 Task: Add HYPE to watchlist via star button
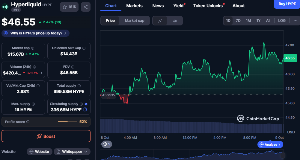pos(69,7)
